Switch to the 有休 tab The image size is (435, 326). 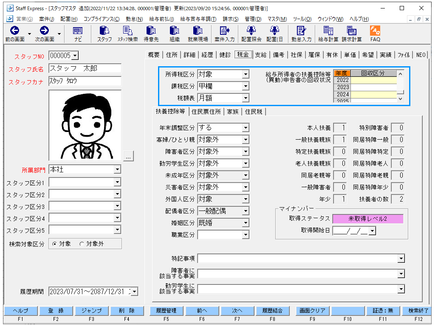click(x=332, y=55)
